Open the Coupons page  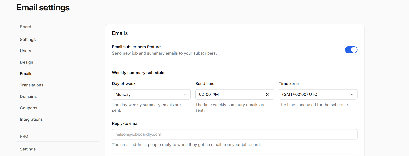pyautogui.click(x=29, y=108)
